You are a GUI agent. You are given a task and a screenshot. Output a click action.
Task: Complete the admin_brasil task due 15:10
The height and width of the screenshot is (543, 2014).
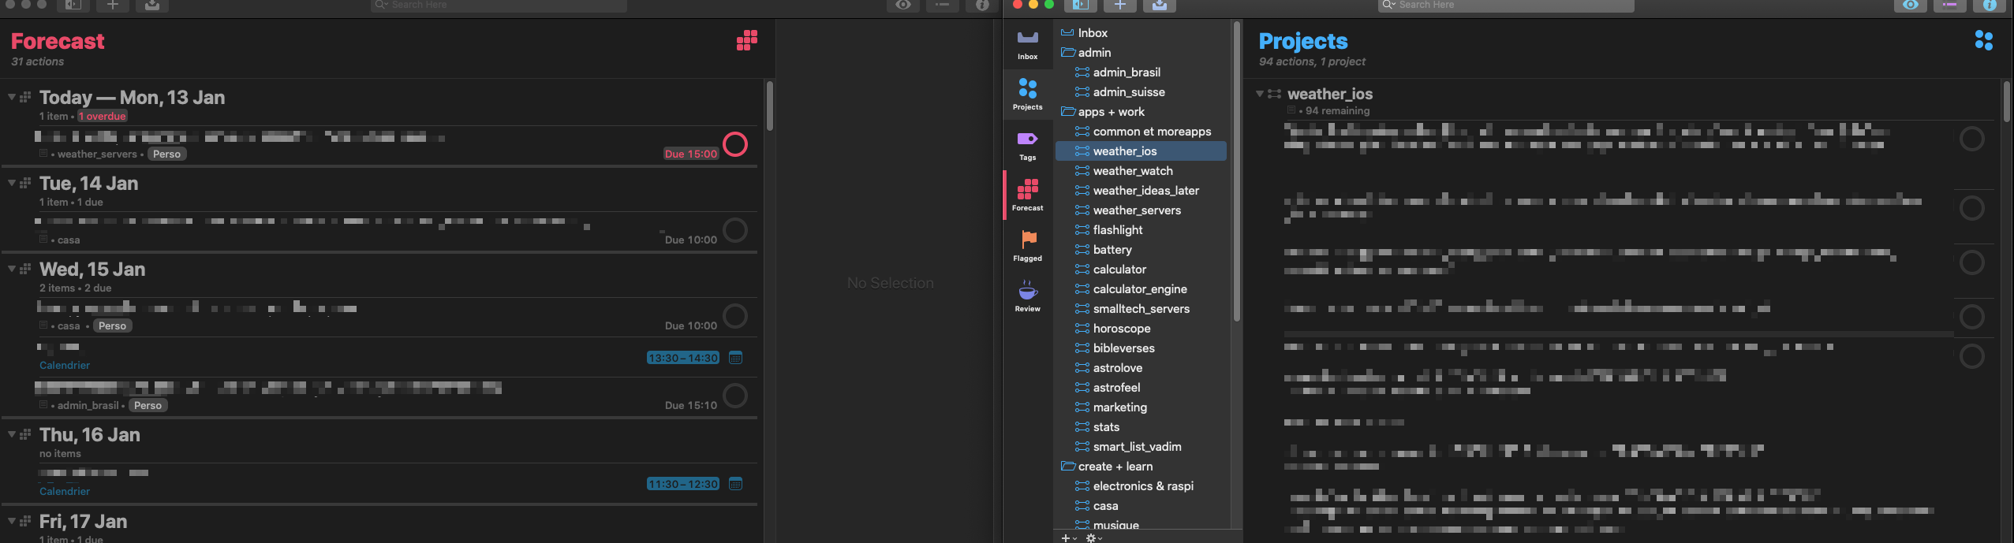pyautogui.click(x=735, y=396)
